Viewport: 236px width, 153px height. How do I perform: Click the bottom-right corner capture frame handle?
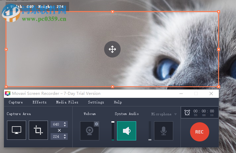[219, 87]
